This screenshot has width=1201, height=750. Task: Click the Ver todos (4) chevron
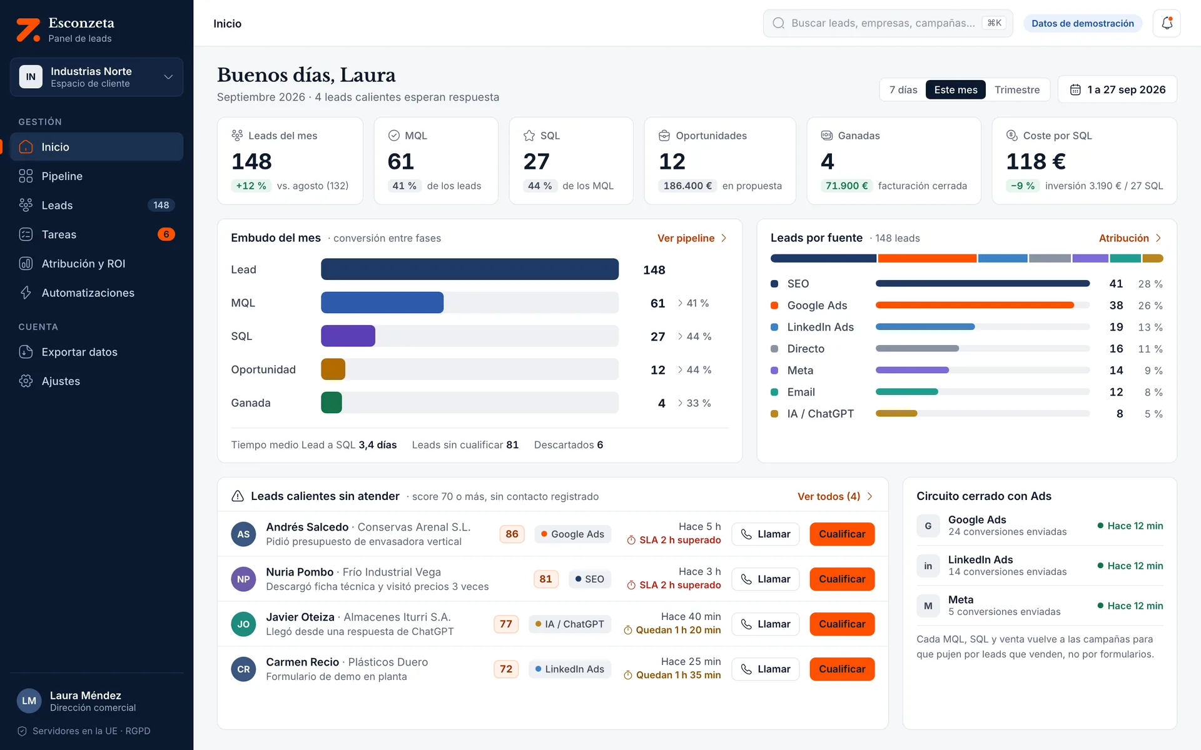869,496
